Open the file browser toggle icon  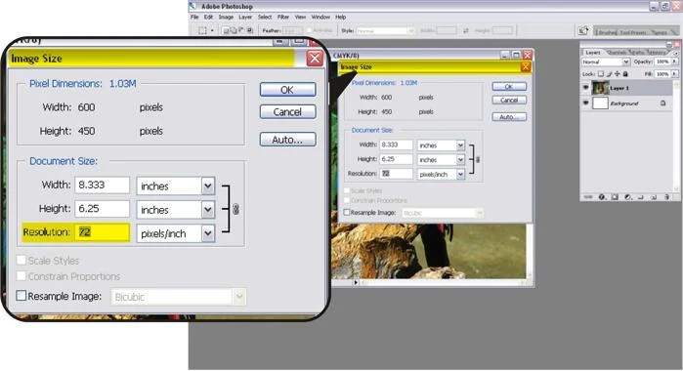coord(582,30)
